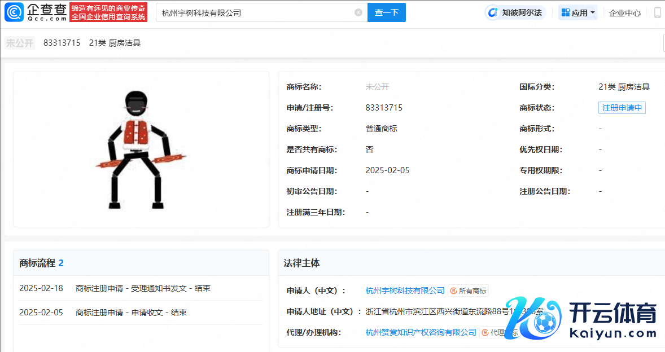
Task: Open 企业中心 from the top menu
Action: pyautogui.click(x=625, y=12)
